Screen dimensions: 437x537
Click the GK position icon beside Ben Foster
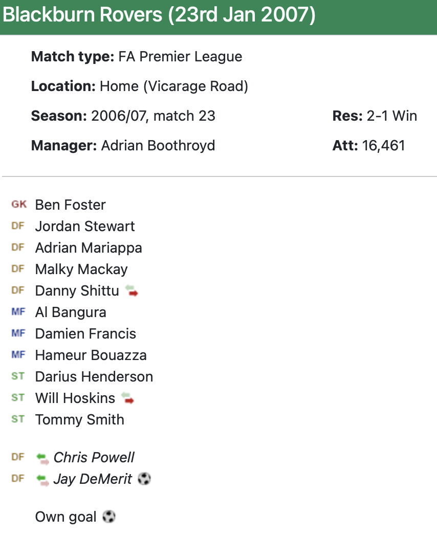(18, 205)
